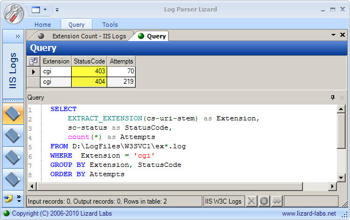Click the SELECT keyword on line 1

click(x=63, y=109)
